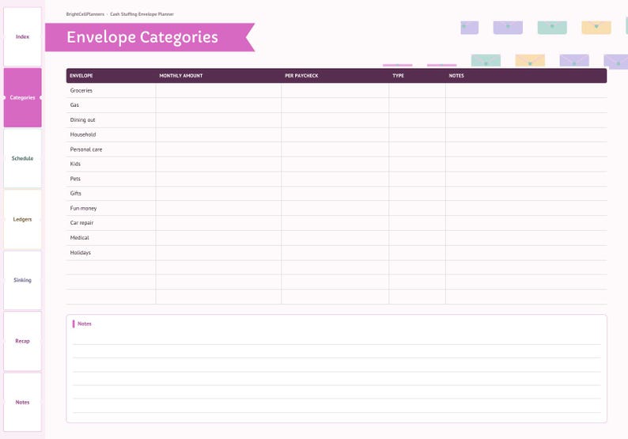Click Monthly Amount cell for Kids
628x439 pixels.
pyautogui.click(x=218, y=164)
